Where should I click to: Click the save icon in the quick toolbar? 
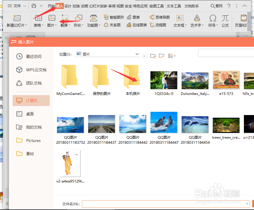[x=34, y=6]
